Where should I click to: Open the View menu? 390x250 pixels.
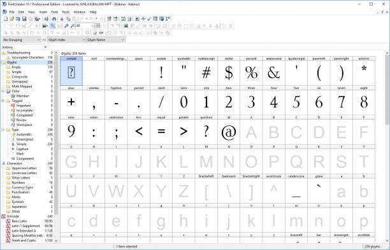[x=31, y=12]
